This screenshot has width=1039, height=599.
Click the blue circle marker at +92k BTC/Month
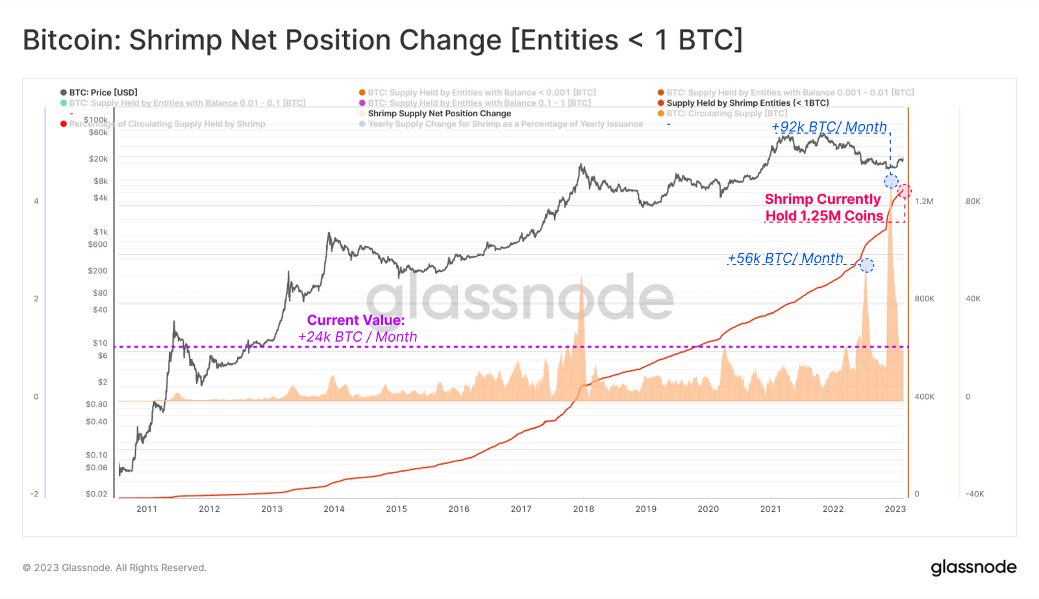coord(891,181)
